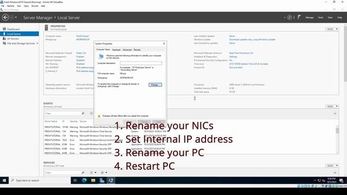Click Not activated product ID link
The image size is (347, 195).
point(236,67)
